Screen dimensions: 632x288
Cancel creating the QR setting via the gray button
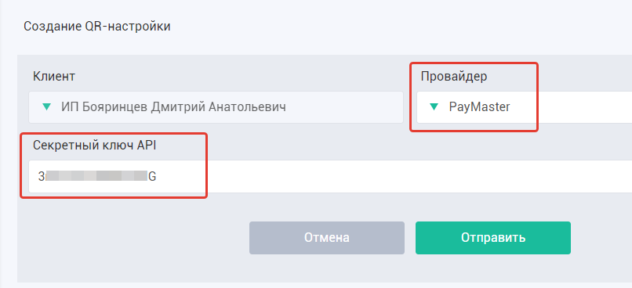[x=326, y=238]
